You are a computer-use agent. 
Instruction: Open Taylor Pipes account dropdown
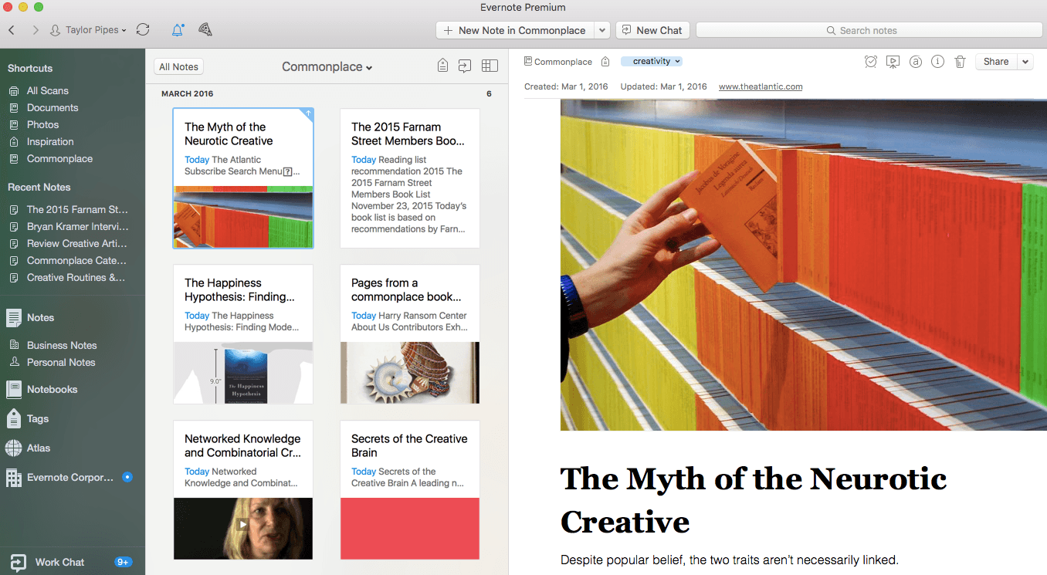[88, 30]
